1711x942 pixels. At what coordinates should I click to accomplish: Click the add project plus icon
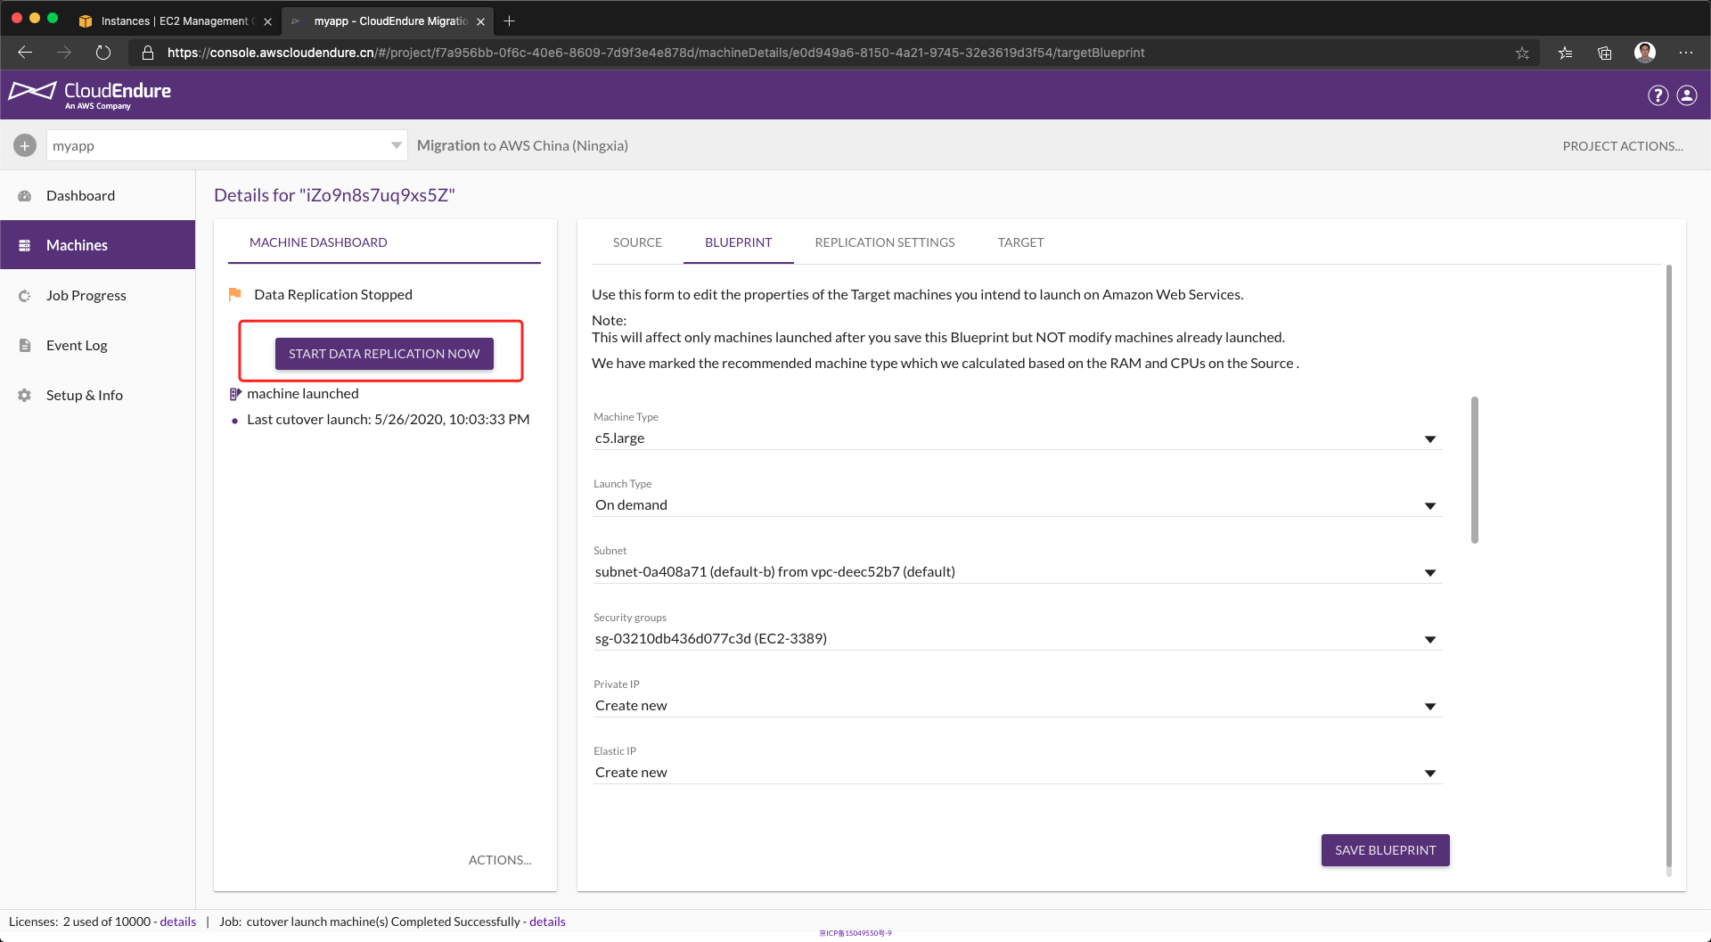tap(25, 145)
